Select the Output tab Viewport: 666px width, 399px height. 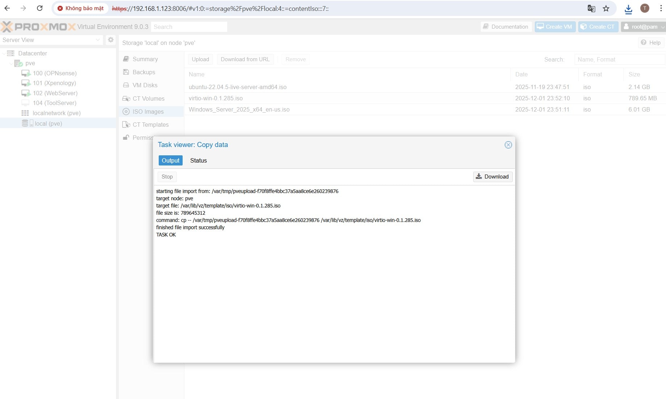(170, 160)
